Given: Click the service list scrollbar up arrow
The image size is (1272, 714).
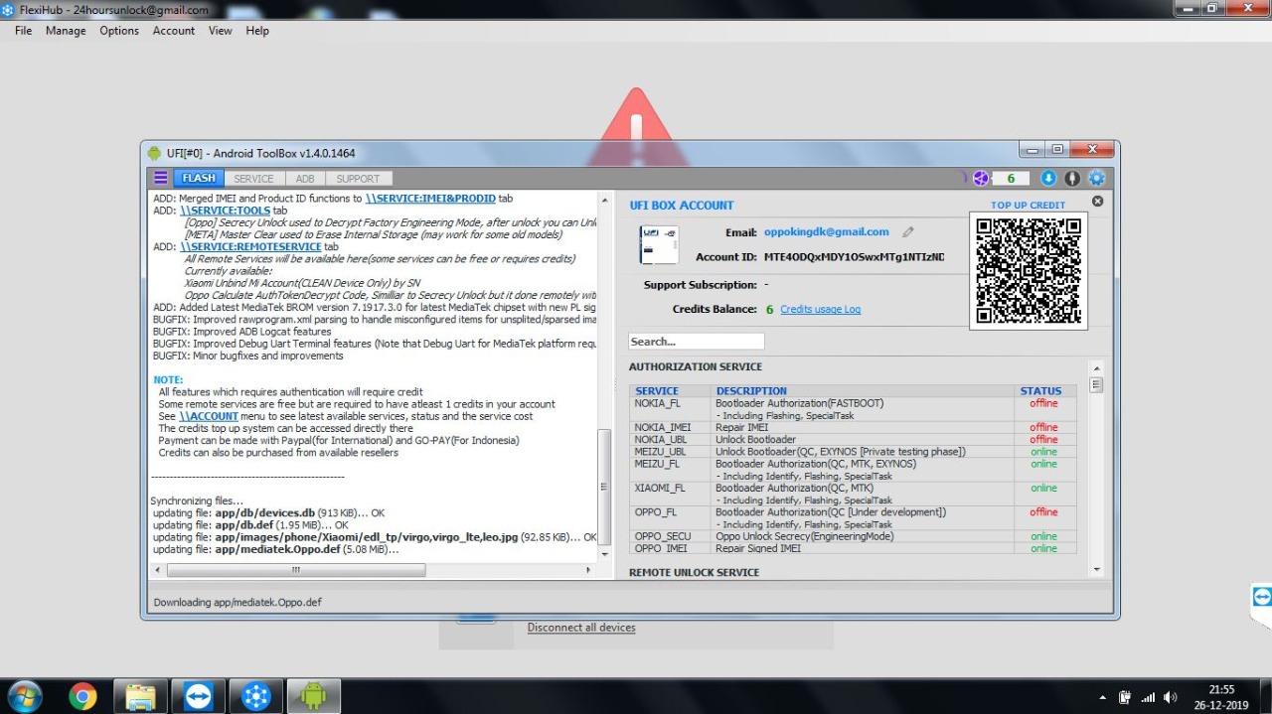Looking at the screenshot, I should 1096,367.
